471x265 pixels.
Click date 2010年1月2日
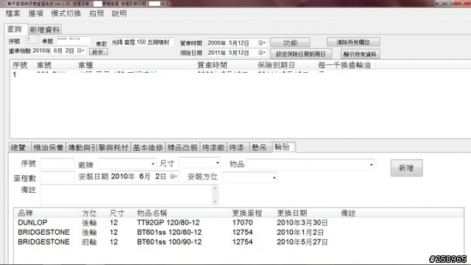click(300, 233)
